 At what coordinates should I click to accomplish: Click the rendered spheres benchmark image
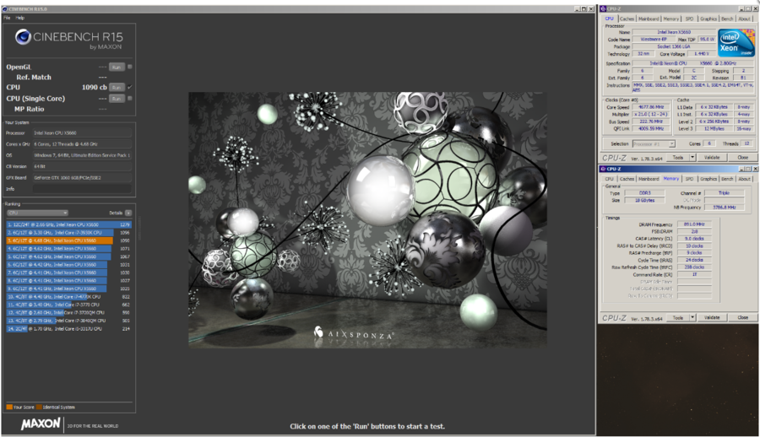[x=367, y=220]
